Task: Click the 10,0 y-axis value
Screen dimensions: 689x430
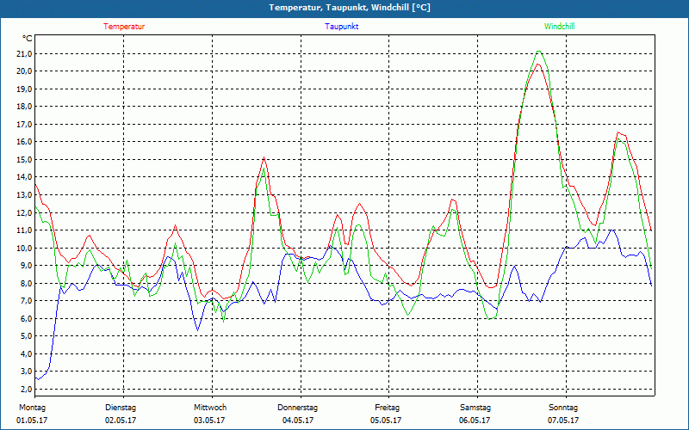Action: click(x=24, y=248)
